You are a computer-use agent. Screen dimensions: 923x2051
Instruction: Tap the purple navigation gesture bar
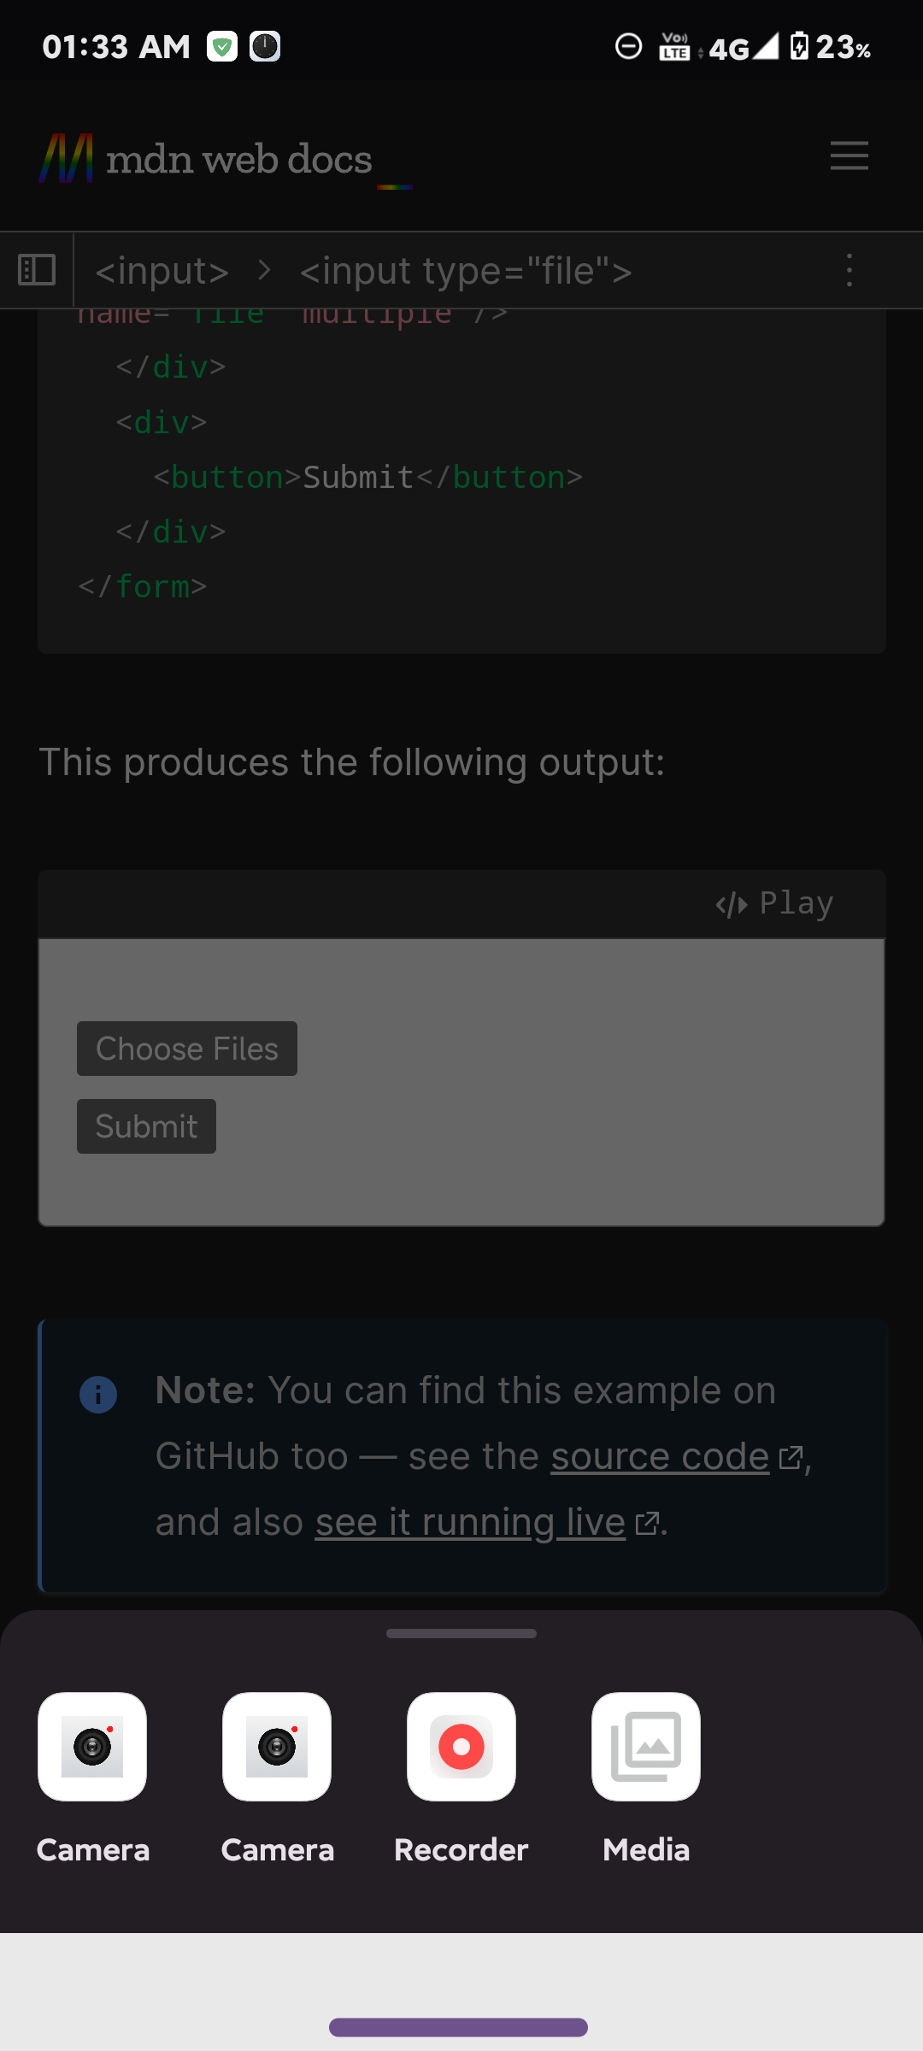click(458, 2027)
